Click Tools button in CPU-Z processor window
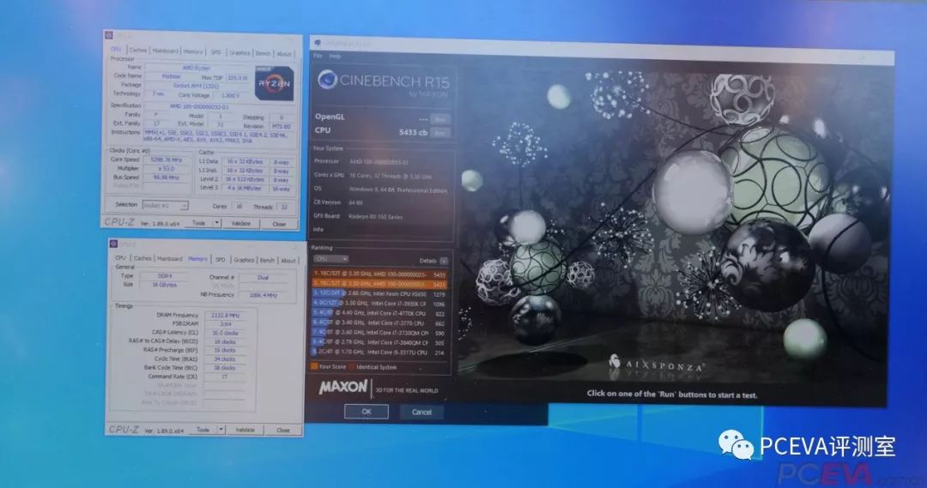Viewport: 927px width, 488px height. 199,223
